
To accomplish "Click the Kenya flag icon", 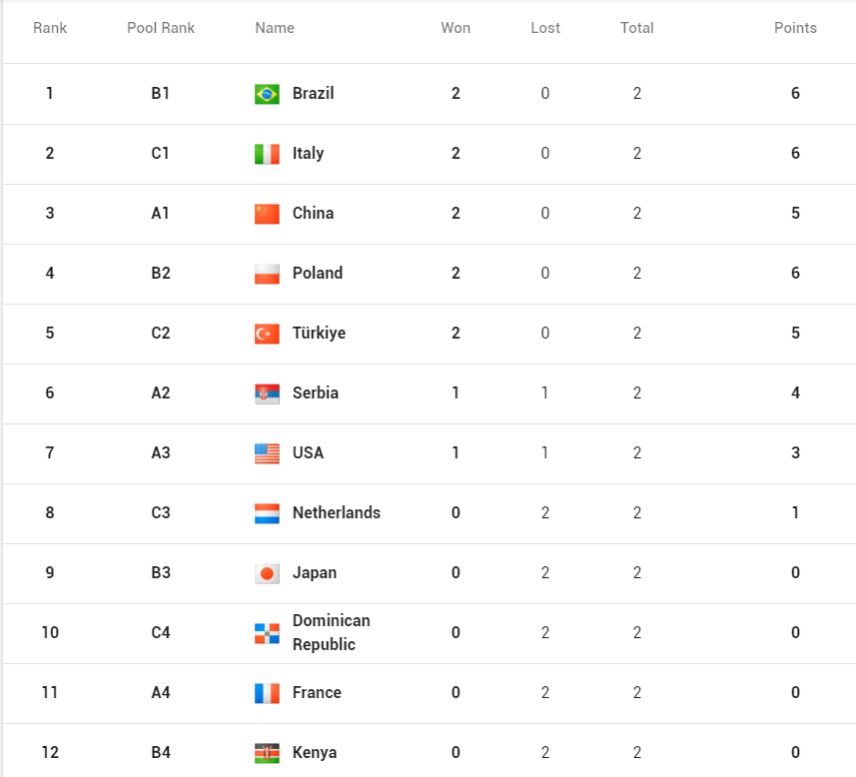I will pos(267,753).
